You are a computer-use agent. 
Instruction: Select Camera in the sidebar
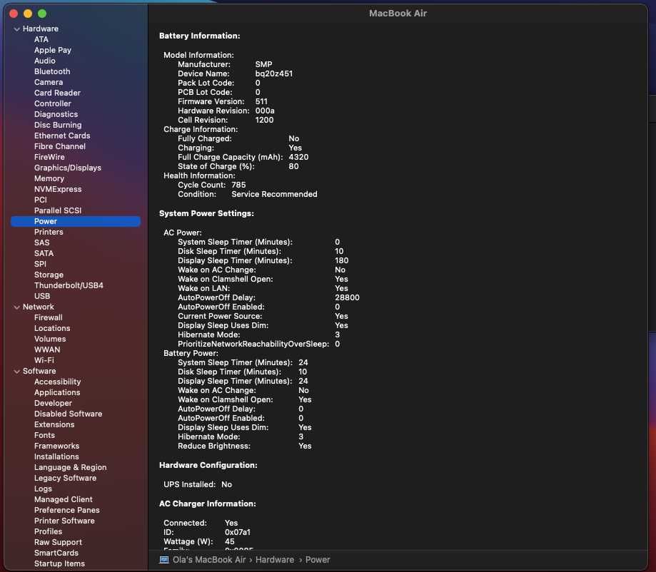coord(49,82)
